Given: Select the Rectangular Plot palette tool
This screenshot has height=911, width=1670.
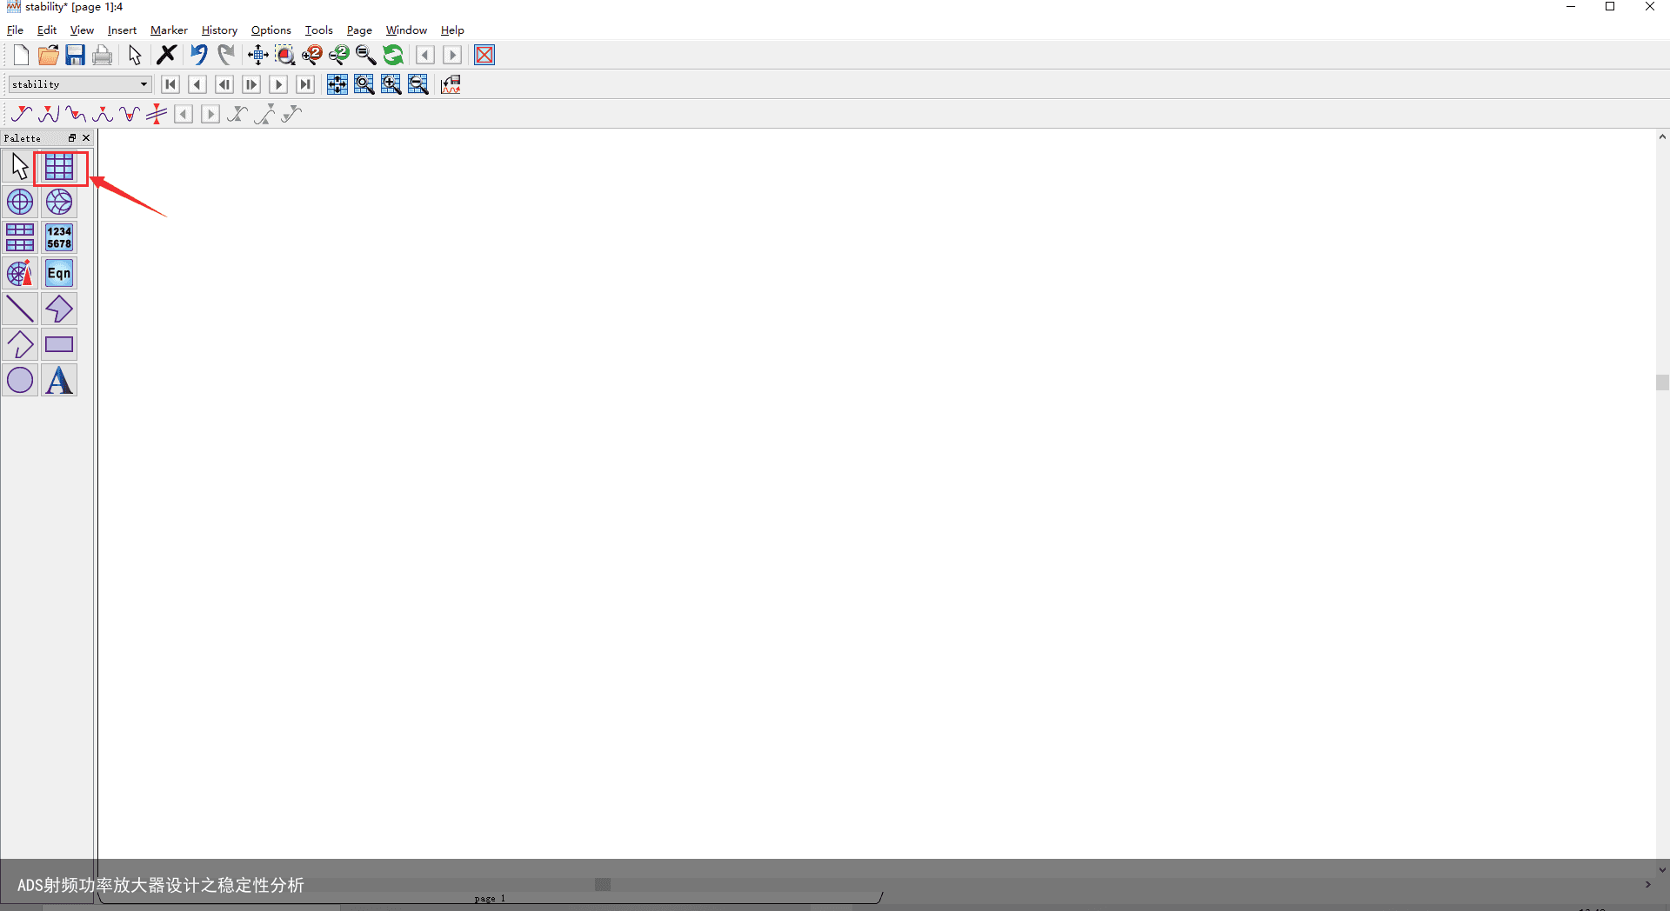Looking at the screenshot, I should [x=59, y=167].
